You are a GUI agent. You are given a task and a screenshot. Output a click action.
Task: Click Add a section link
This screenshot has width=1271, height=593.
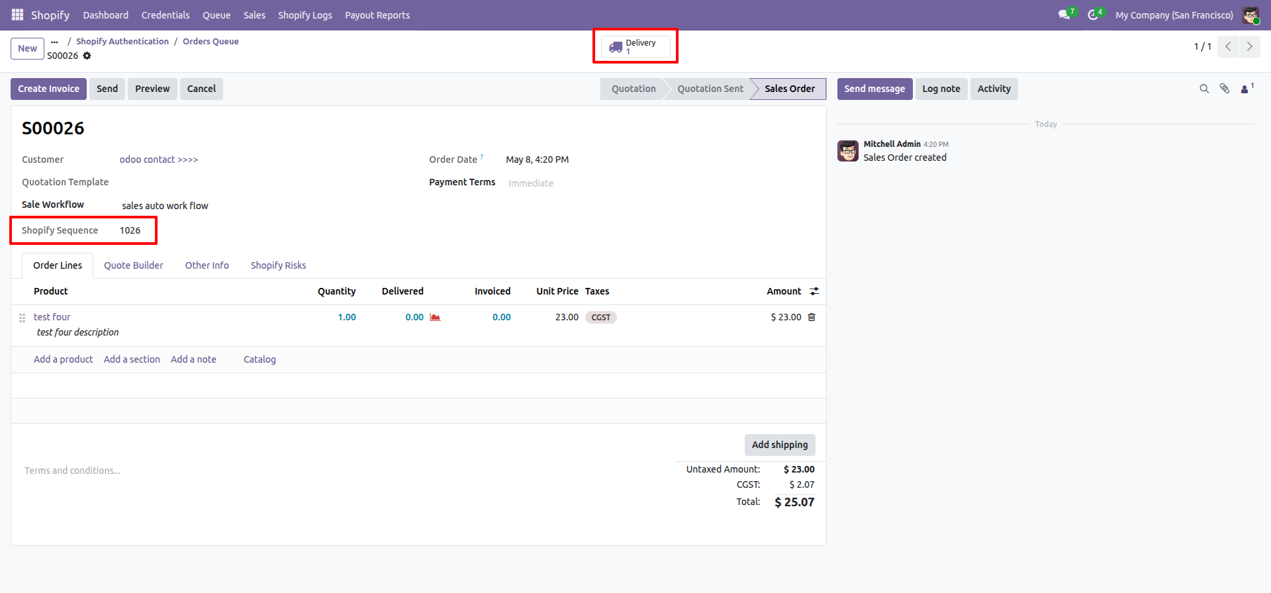click(x=132, y=359)
